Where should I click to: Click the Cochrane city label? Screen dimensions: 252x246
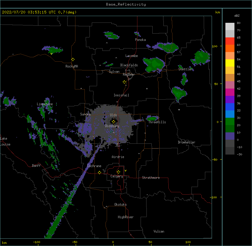pos(94,166)
